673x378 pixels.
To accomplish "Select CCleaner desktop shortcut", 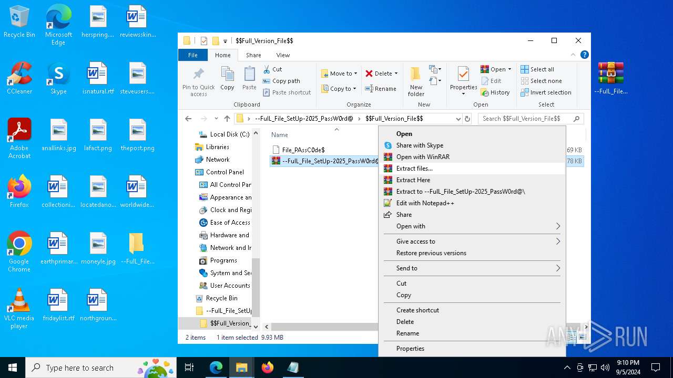I will click(19, 79).
